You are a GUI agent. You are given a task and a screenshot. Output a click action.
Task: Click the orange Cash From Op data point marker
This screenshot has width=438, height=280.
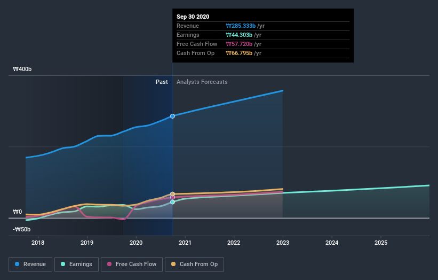[x=172, y=194]
